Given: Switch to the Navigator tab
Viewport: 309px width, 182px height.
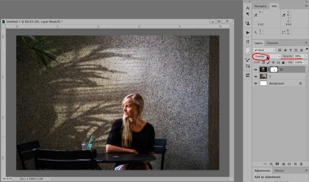Looking at the screenshot, I should pyautogui.click(x=260, y=6).
